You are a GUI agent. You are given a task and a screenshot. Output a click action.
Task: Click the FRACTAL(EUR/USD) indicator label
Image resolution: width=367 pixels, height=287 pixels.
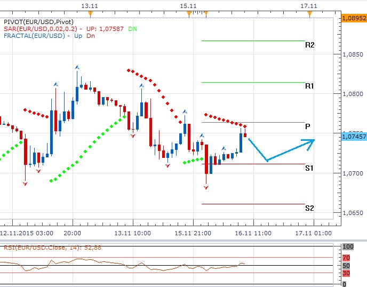tap(33, 36)
